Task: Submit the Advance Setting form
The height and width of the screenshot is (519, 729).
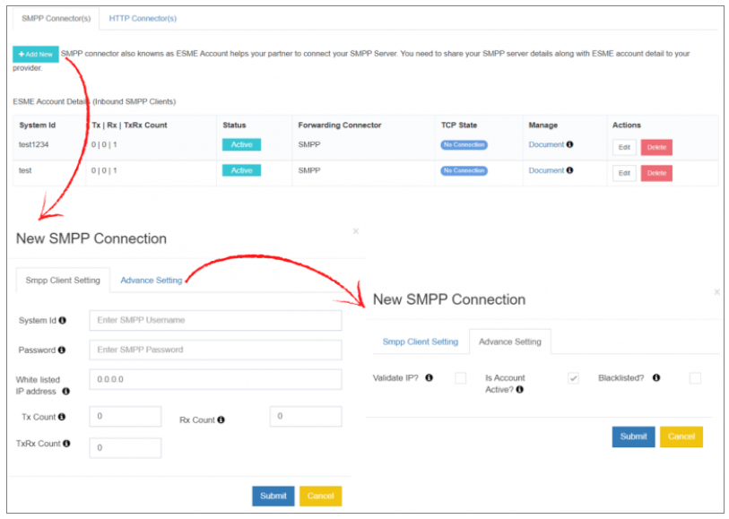Action: tap(633, 437)
